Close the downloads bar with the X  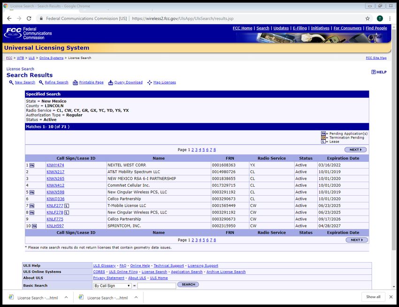[391, 297]
